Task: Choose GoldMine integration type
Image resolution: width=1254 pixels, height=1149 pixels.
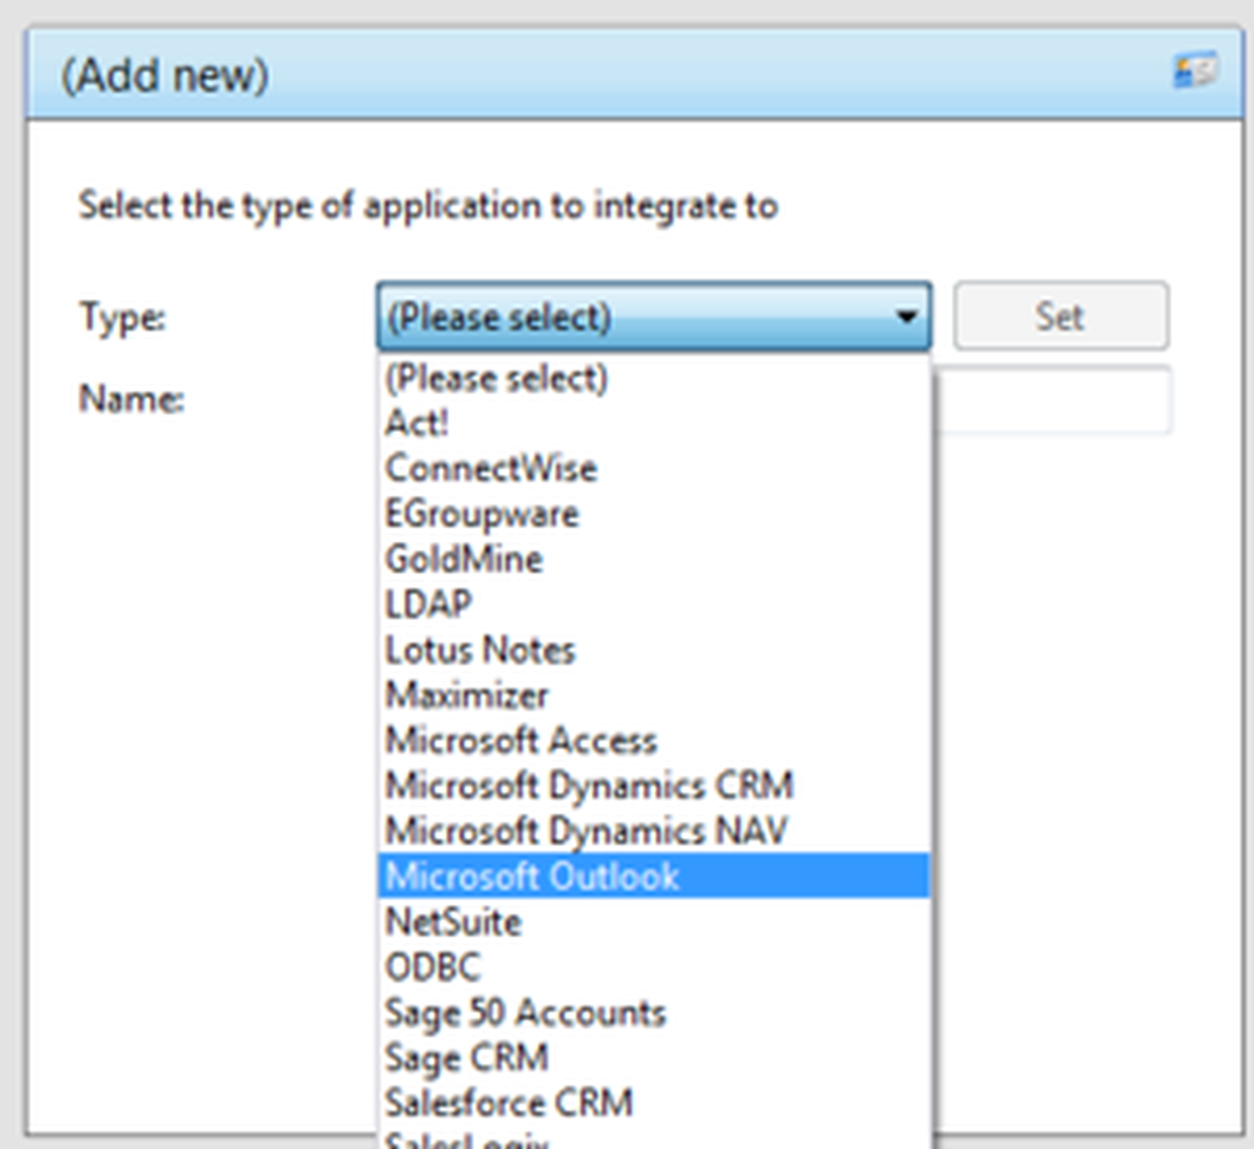Action: tap(464, 559)
